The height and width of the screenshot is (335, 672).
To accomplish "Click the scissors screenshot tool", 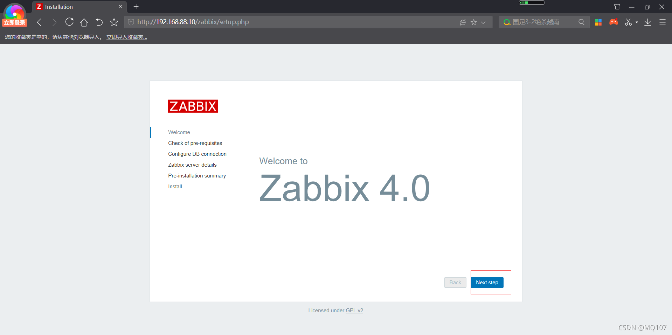I will tap(628, 22).
